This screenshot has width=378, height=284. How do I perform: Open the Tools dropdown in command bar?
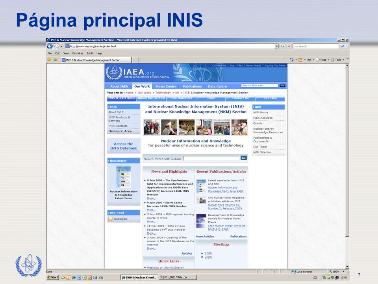click(337, 60)
